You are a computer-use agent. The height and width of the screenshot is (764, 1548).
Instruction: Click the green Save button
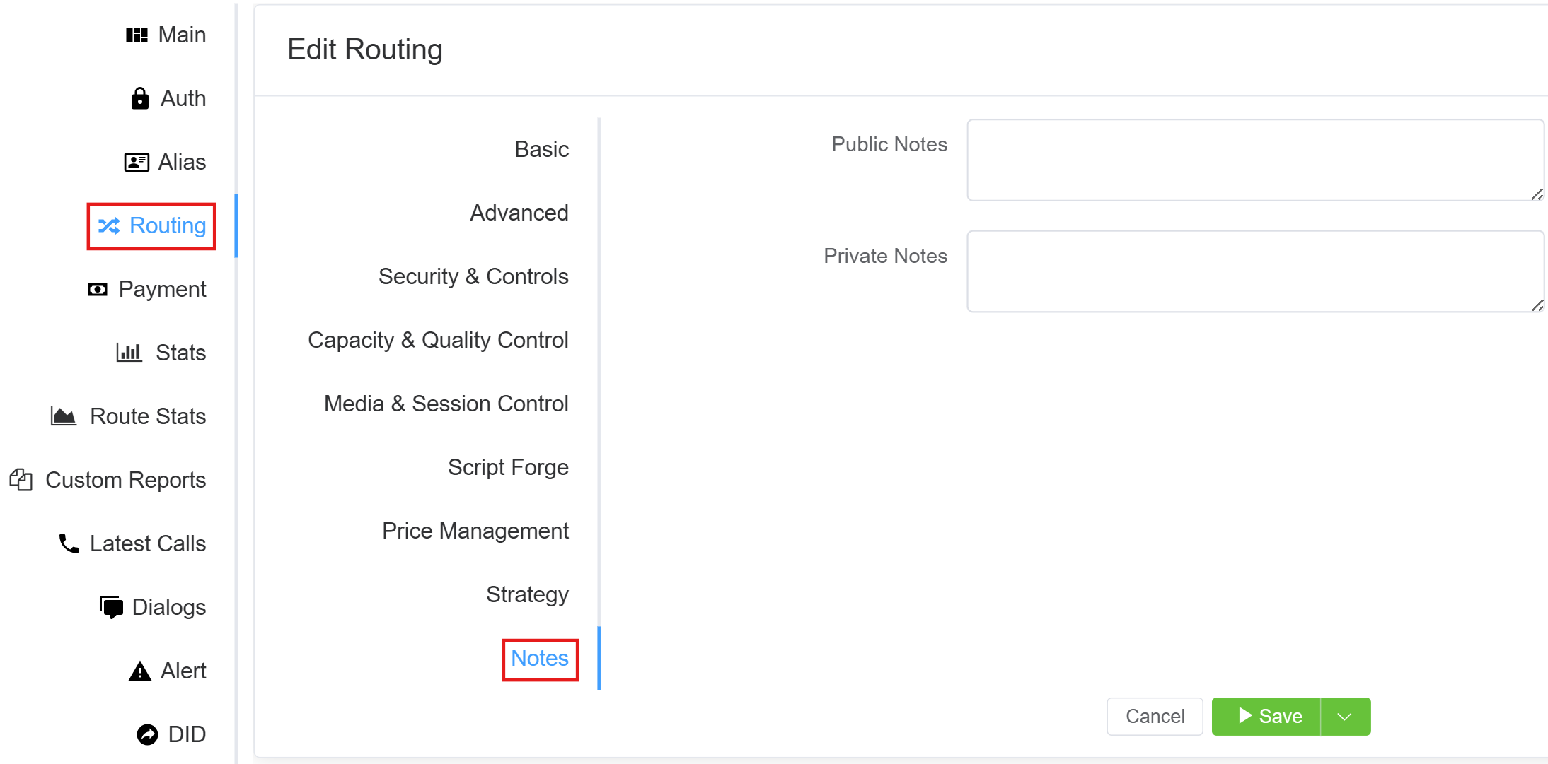pos(1266,717)
